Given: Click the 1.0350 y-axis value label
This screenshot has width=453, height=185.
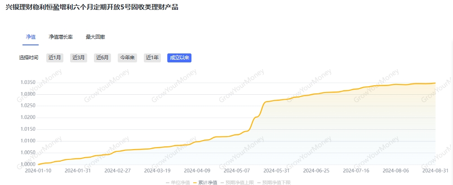Looking at the screenshot, I should click(x=28, y=83).
